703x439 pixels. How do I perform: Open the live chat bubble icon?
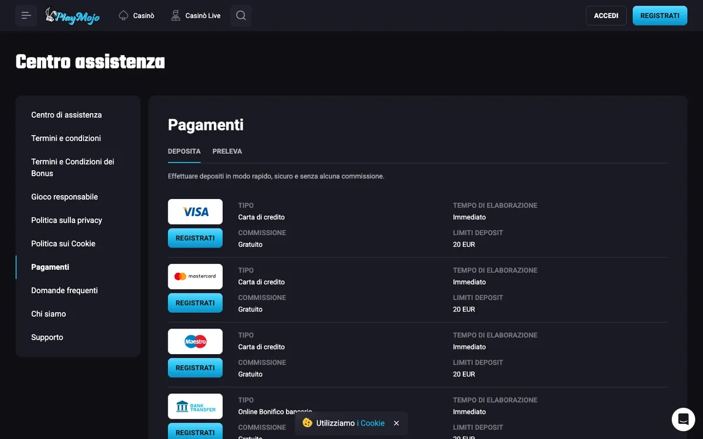(683, 419)
